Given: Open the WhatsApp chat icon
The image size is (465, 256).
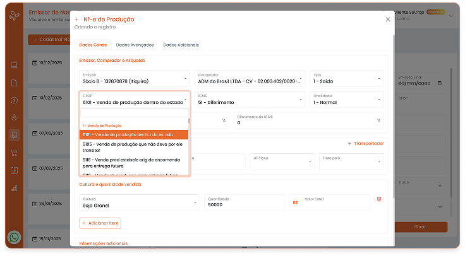Looking at the screenshot, I should [14, 238].
